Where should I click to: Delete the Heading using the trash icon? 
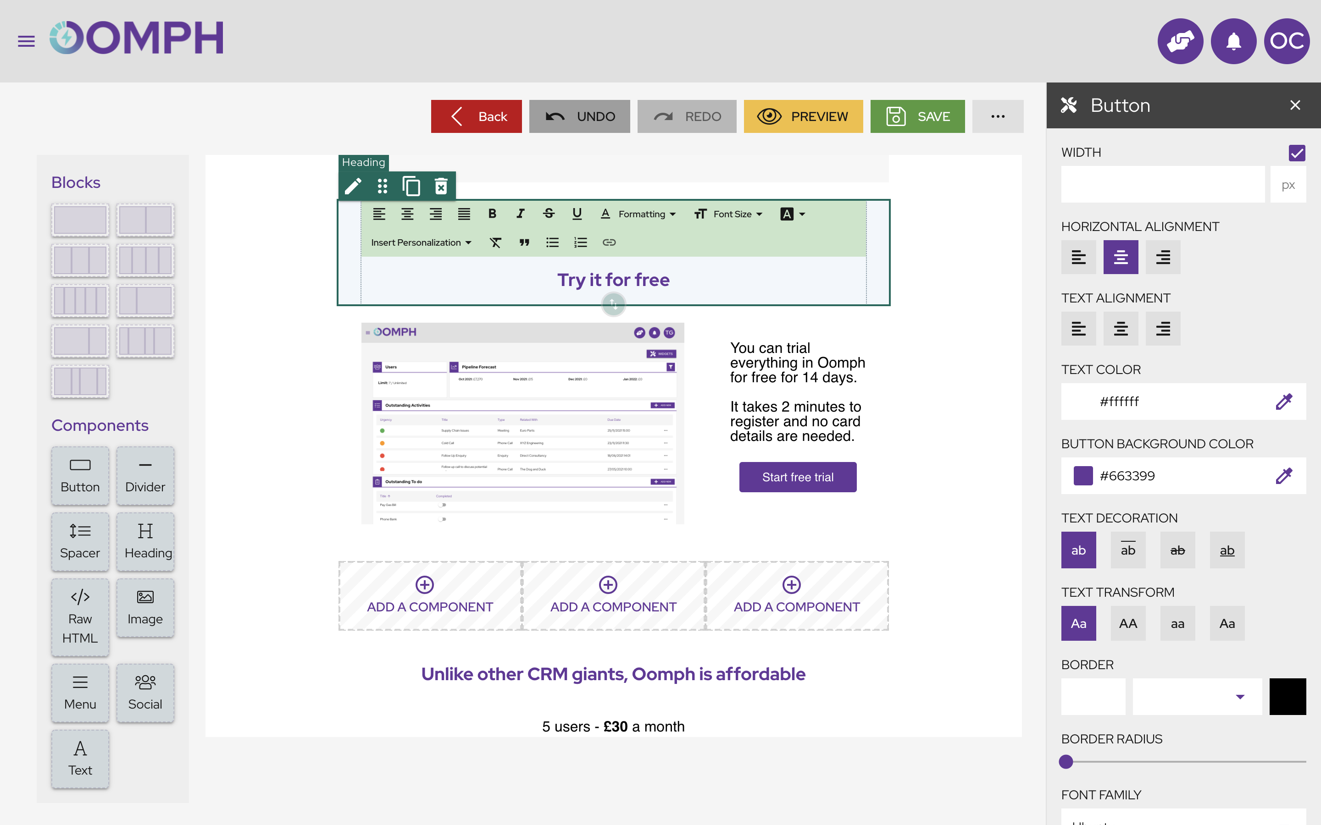point(441,186)
